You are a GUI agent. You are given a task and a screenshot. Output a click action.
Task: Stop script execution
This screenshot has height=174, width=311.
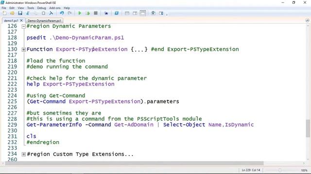96,13
